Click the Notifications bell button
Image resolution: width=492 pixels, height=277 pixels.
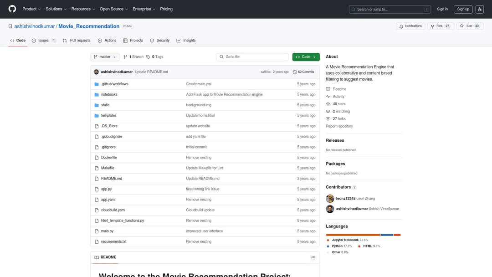(x=410, y=26)
